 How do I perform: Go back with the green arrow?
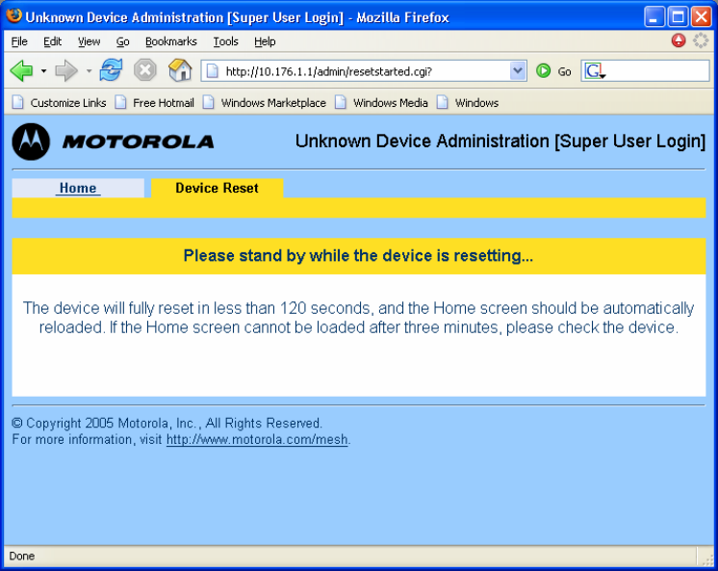tap(21, 71)
